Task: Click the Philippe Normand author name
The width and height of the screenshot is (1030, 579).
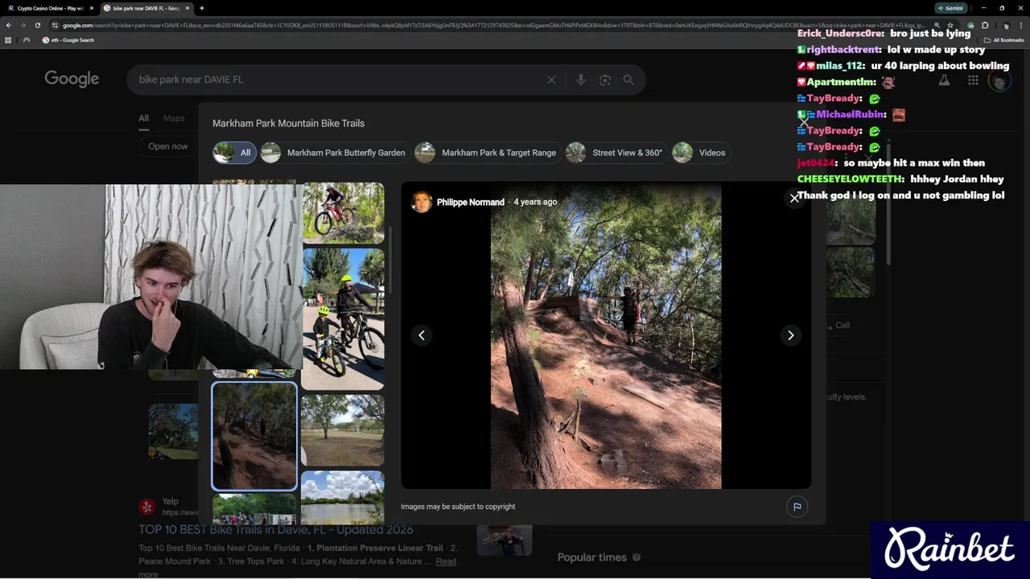Action: [470, 203]
